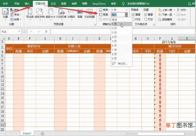Switch to the 数据 tab
The height and width of the screenshot is (136, 196).
coord(64,4)
